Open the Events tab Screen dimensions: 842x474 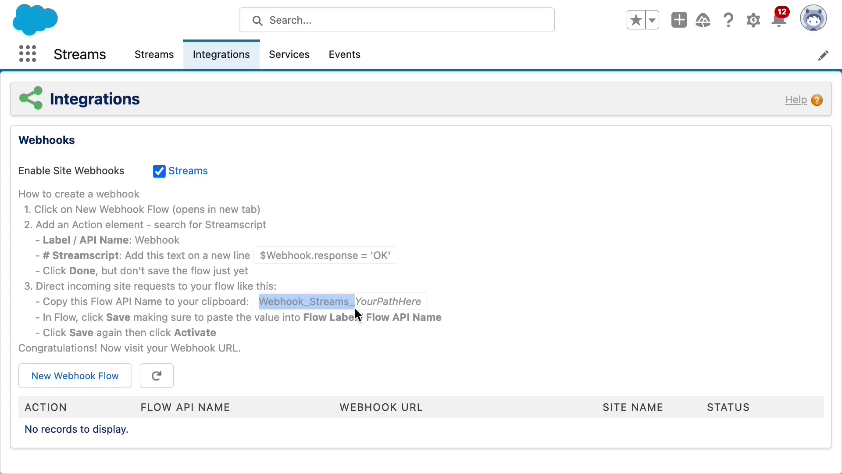coord(345,54)
